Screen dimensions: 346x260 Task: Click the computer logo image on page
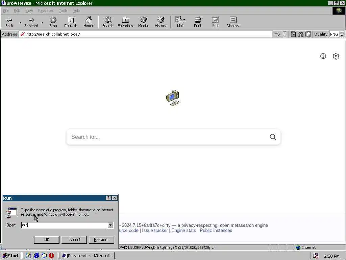(173, 98)
